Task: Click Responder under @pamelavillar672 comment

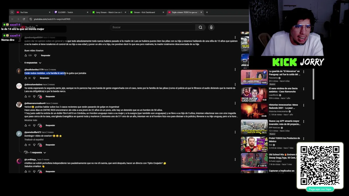Action: coord(50,145)
